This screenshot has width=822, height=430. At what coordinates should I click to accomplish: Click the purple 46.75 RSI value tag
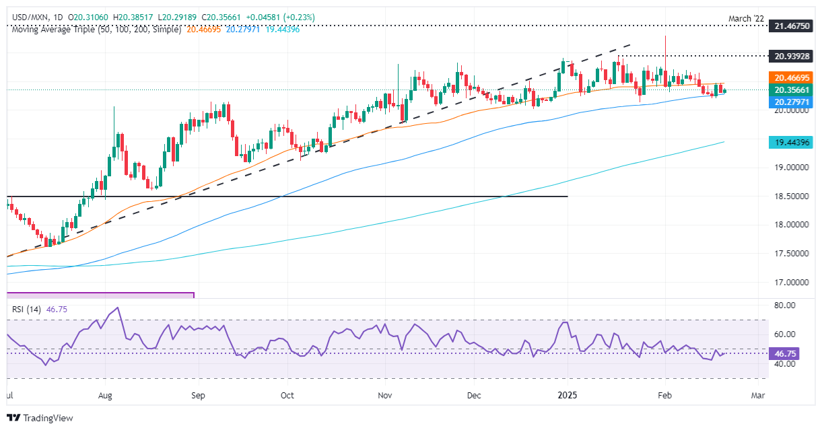tap(785, 353)
